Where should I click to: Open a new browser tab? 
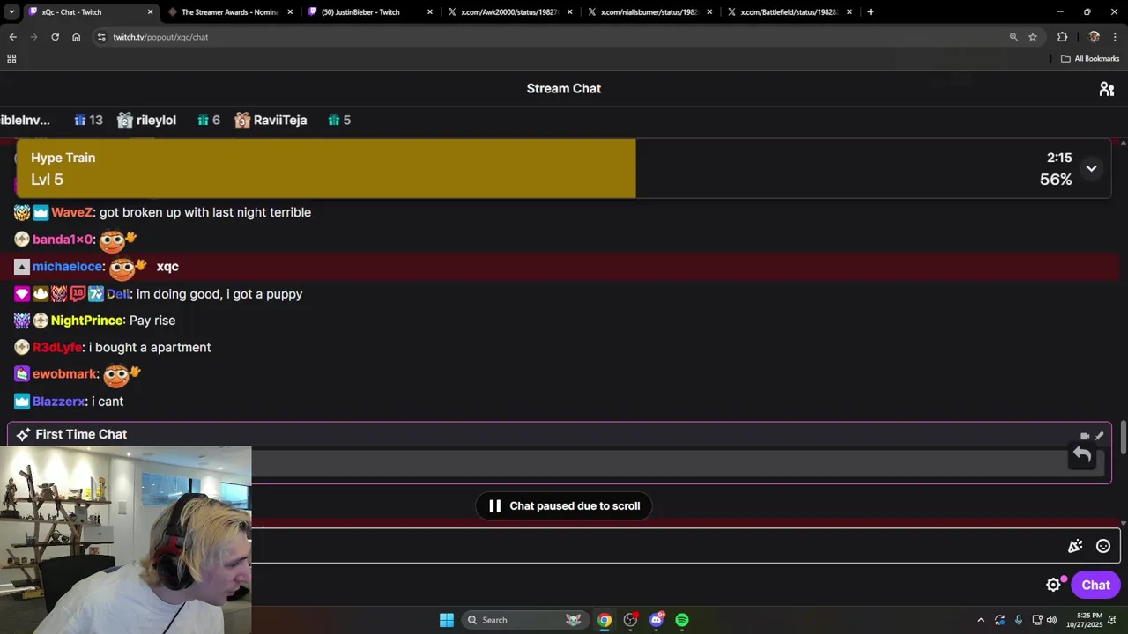[871, 12]
